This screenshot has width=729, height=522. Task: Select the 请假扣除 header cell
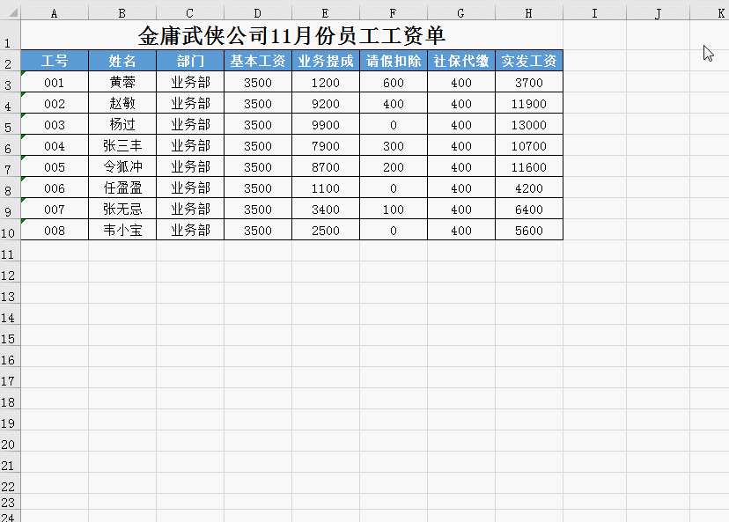tap(393, 61)
